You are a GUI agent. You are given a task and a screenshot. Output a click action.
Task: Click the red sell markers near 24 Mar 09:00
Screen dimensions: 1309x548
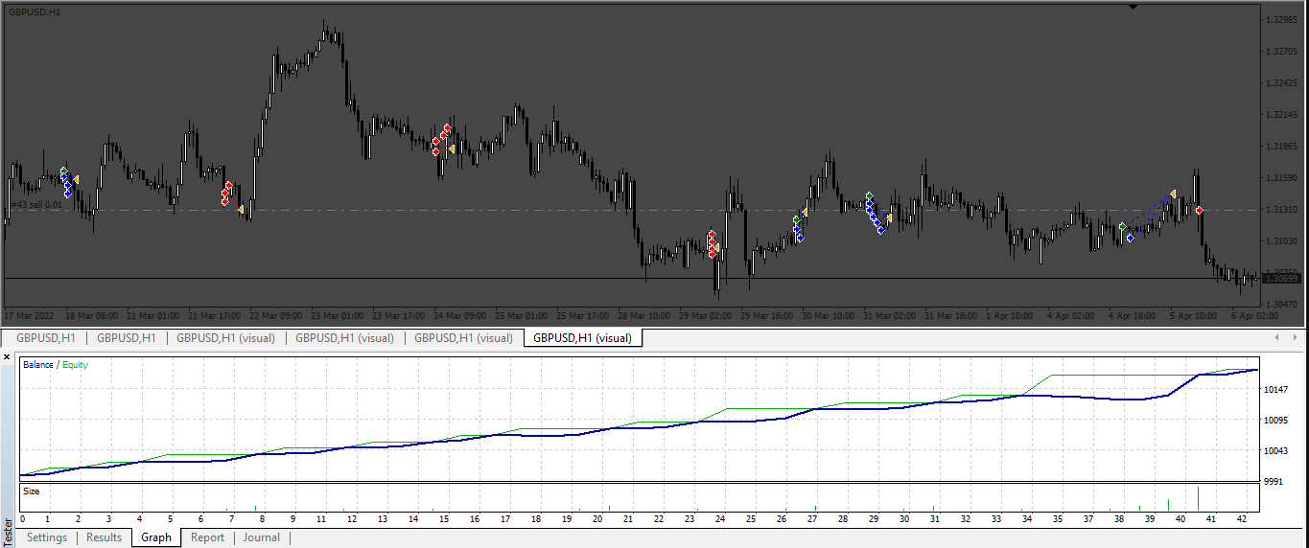[x=441, y=139]
